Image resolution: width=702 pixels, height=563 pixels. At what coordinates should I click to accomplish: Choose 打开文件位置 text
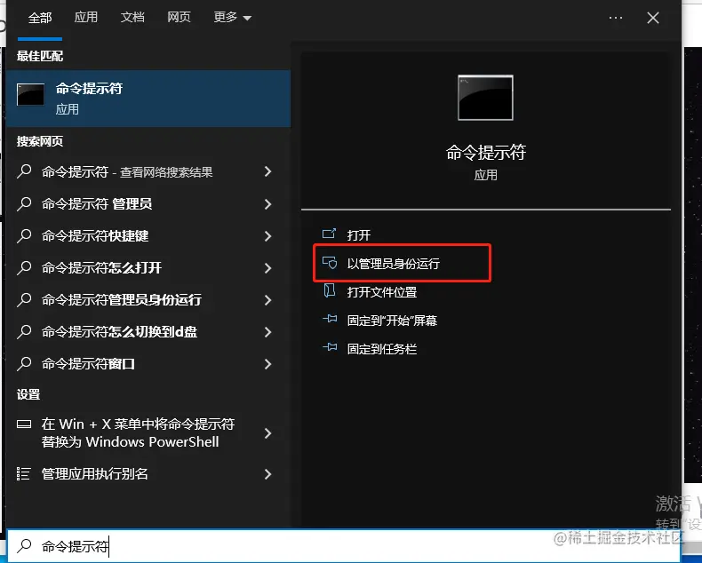click(382, 292)
